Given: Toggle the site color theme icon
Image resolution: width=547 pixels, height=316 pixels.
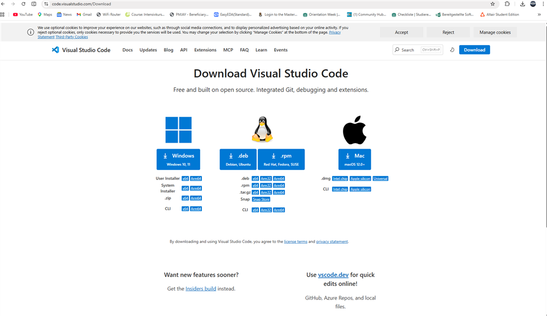Looking at the screenshot, I should [x=452, y=50].
